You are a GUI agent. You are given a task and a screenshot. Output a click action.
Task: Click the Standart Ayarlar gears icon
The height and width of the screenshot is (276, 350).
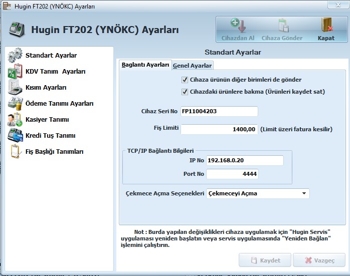[x=15, y=55]
